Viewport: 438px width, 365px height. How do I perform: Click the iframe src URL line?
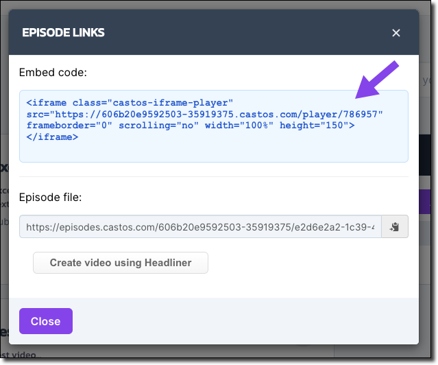tap(204, 115)
